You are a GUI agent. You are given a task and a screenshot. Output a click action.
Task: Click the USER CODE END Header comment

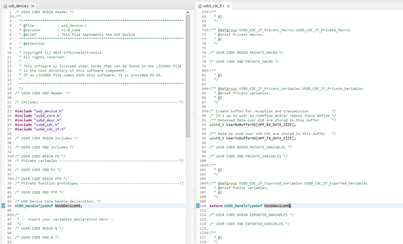[x=42, y=93]
